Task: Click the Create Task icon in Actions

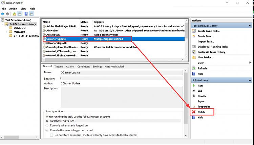Action: tap(194, 36)
